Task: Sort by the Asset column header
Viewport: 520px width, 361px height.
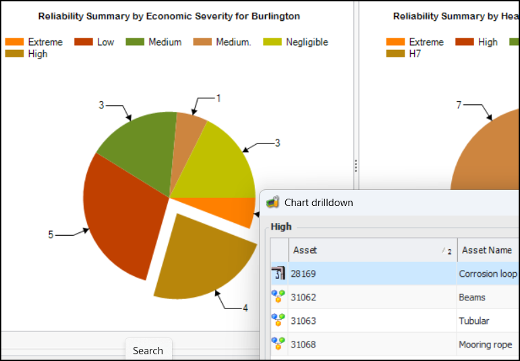Action: click(x=373, y=250)
